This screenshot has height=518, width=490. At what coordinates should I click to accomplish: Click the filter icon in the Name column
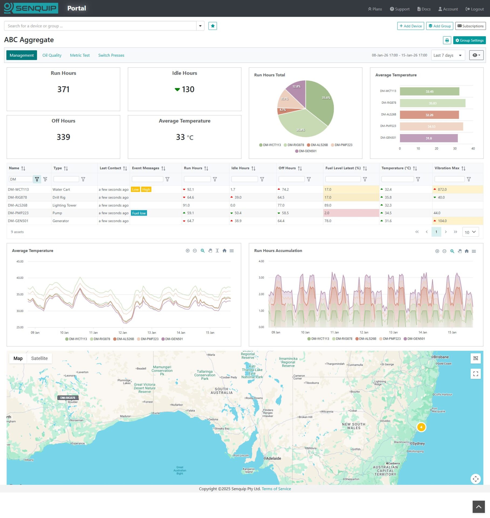(37, 179)
